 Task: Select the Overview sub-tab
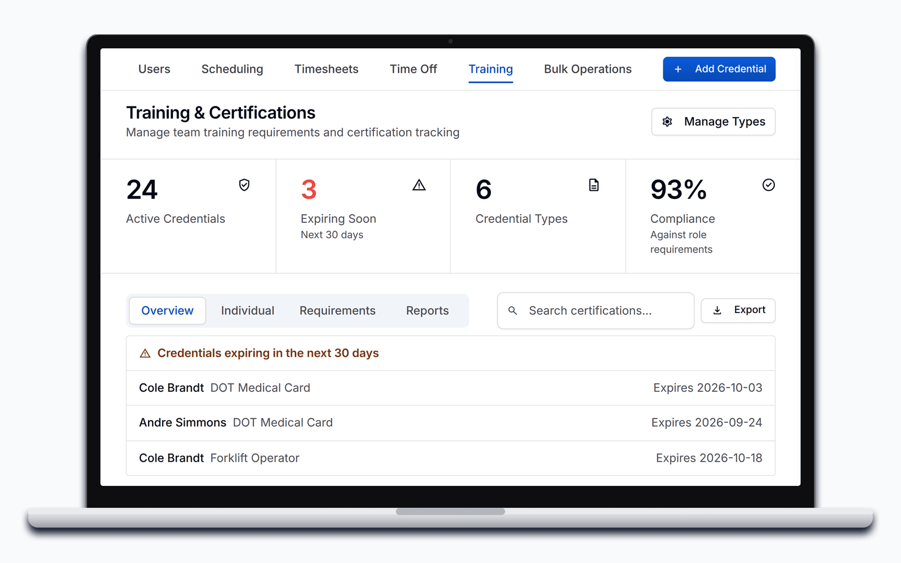(x=167, y=311)
